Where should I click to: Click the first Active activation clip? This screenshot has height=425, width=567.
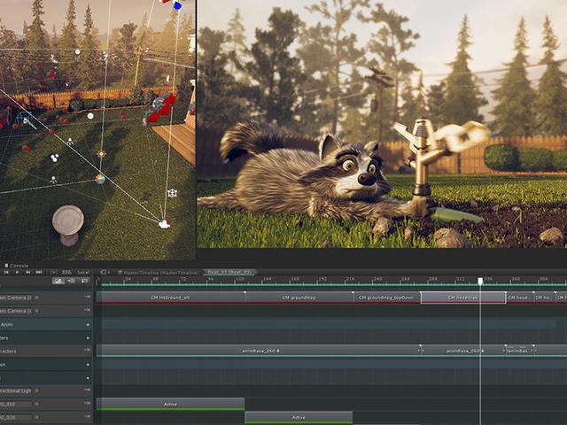tap(170, 404)
